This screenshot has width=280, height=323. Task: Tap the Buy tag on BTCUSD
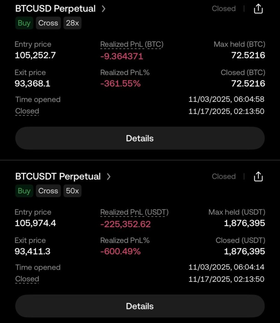pyautogui.click(x=24, y=23)
